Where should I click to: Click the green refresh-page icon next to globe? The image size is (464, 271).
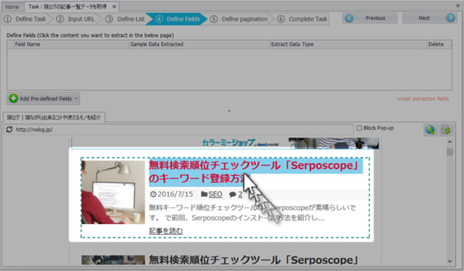[447, 130]
